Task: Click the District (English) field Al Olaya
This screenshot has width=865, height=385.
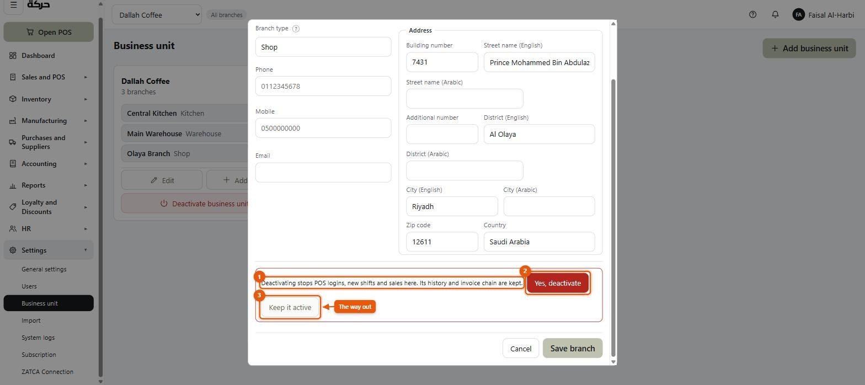Action: pos(540,134)
